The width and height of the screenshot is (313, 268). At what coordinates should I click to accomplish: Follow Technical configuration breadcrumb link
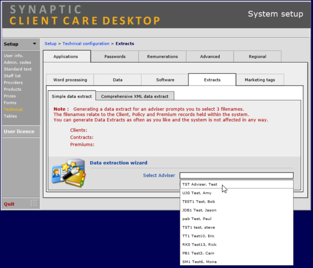pyautogui.click(x=86, y=43)
